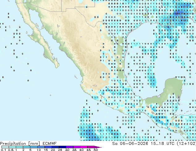
Task: Select the 5–10 mm legend color box
Action: (x=34, y=147)
